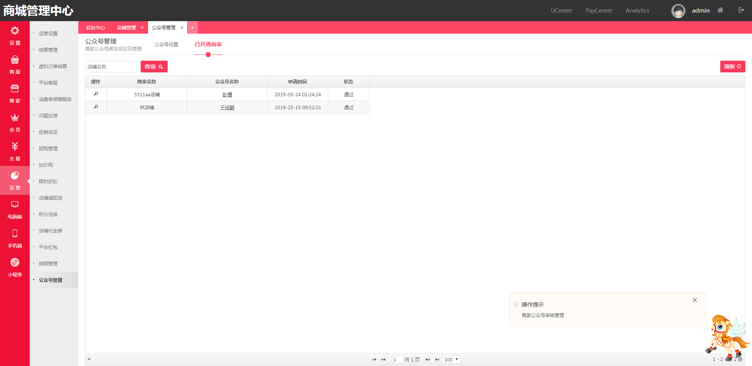Image resolution: width=752 pixels, height=366 pixels.
Task: Open Analytics in the top bar
Action: (x=637, y=11)
